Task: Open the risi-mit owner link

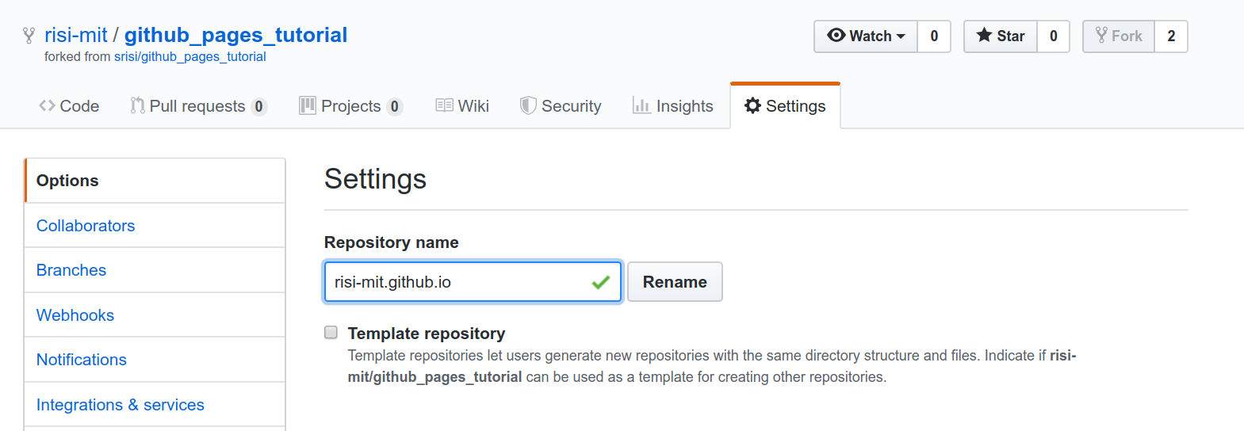Action: [x=76, y=35]
